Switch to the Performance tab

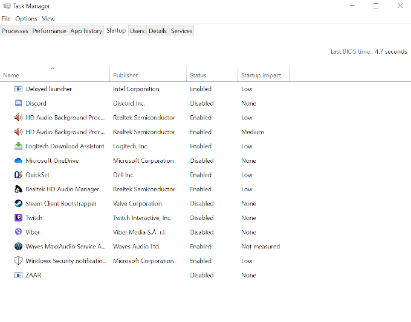(50, 31)
